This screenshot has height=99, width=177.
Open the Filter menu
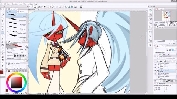point(25,4)
